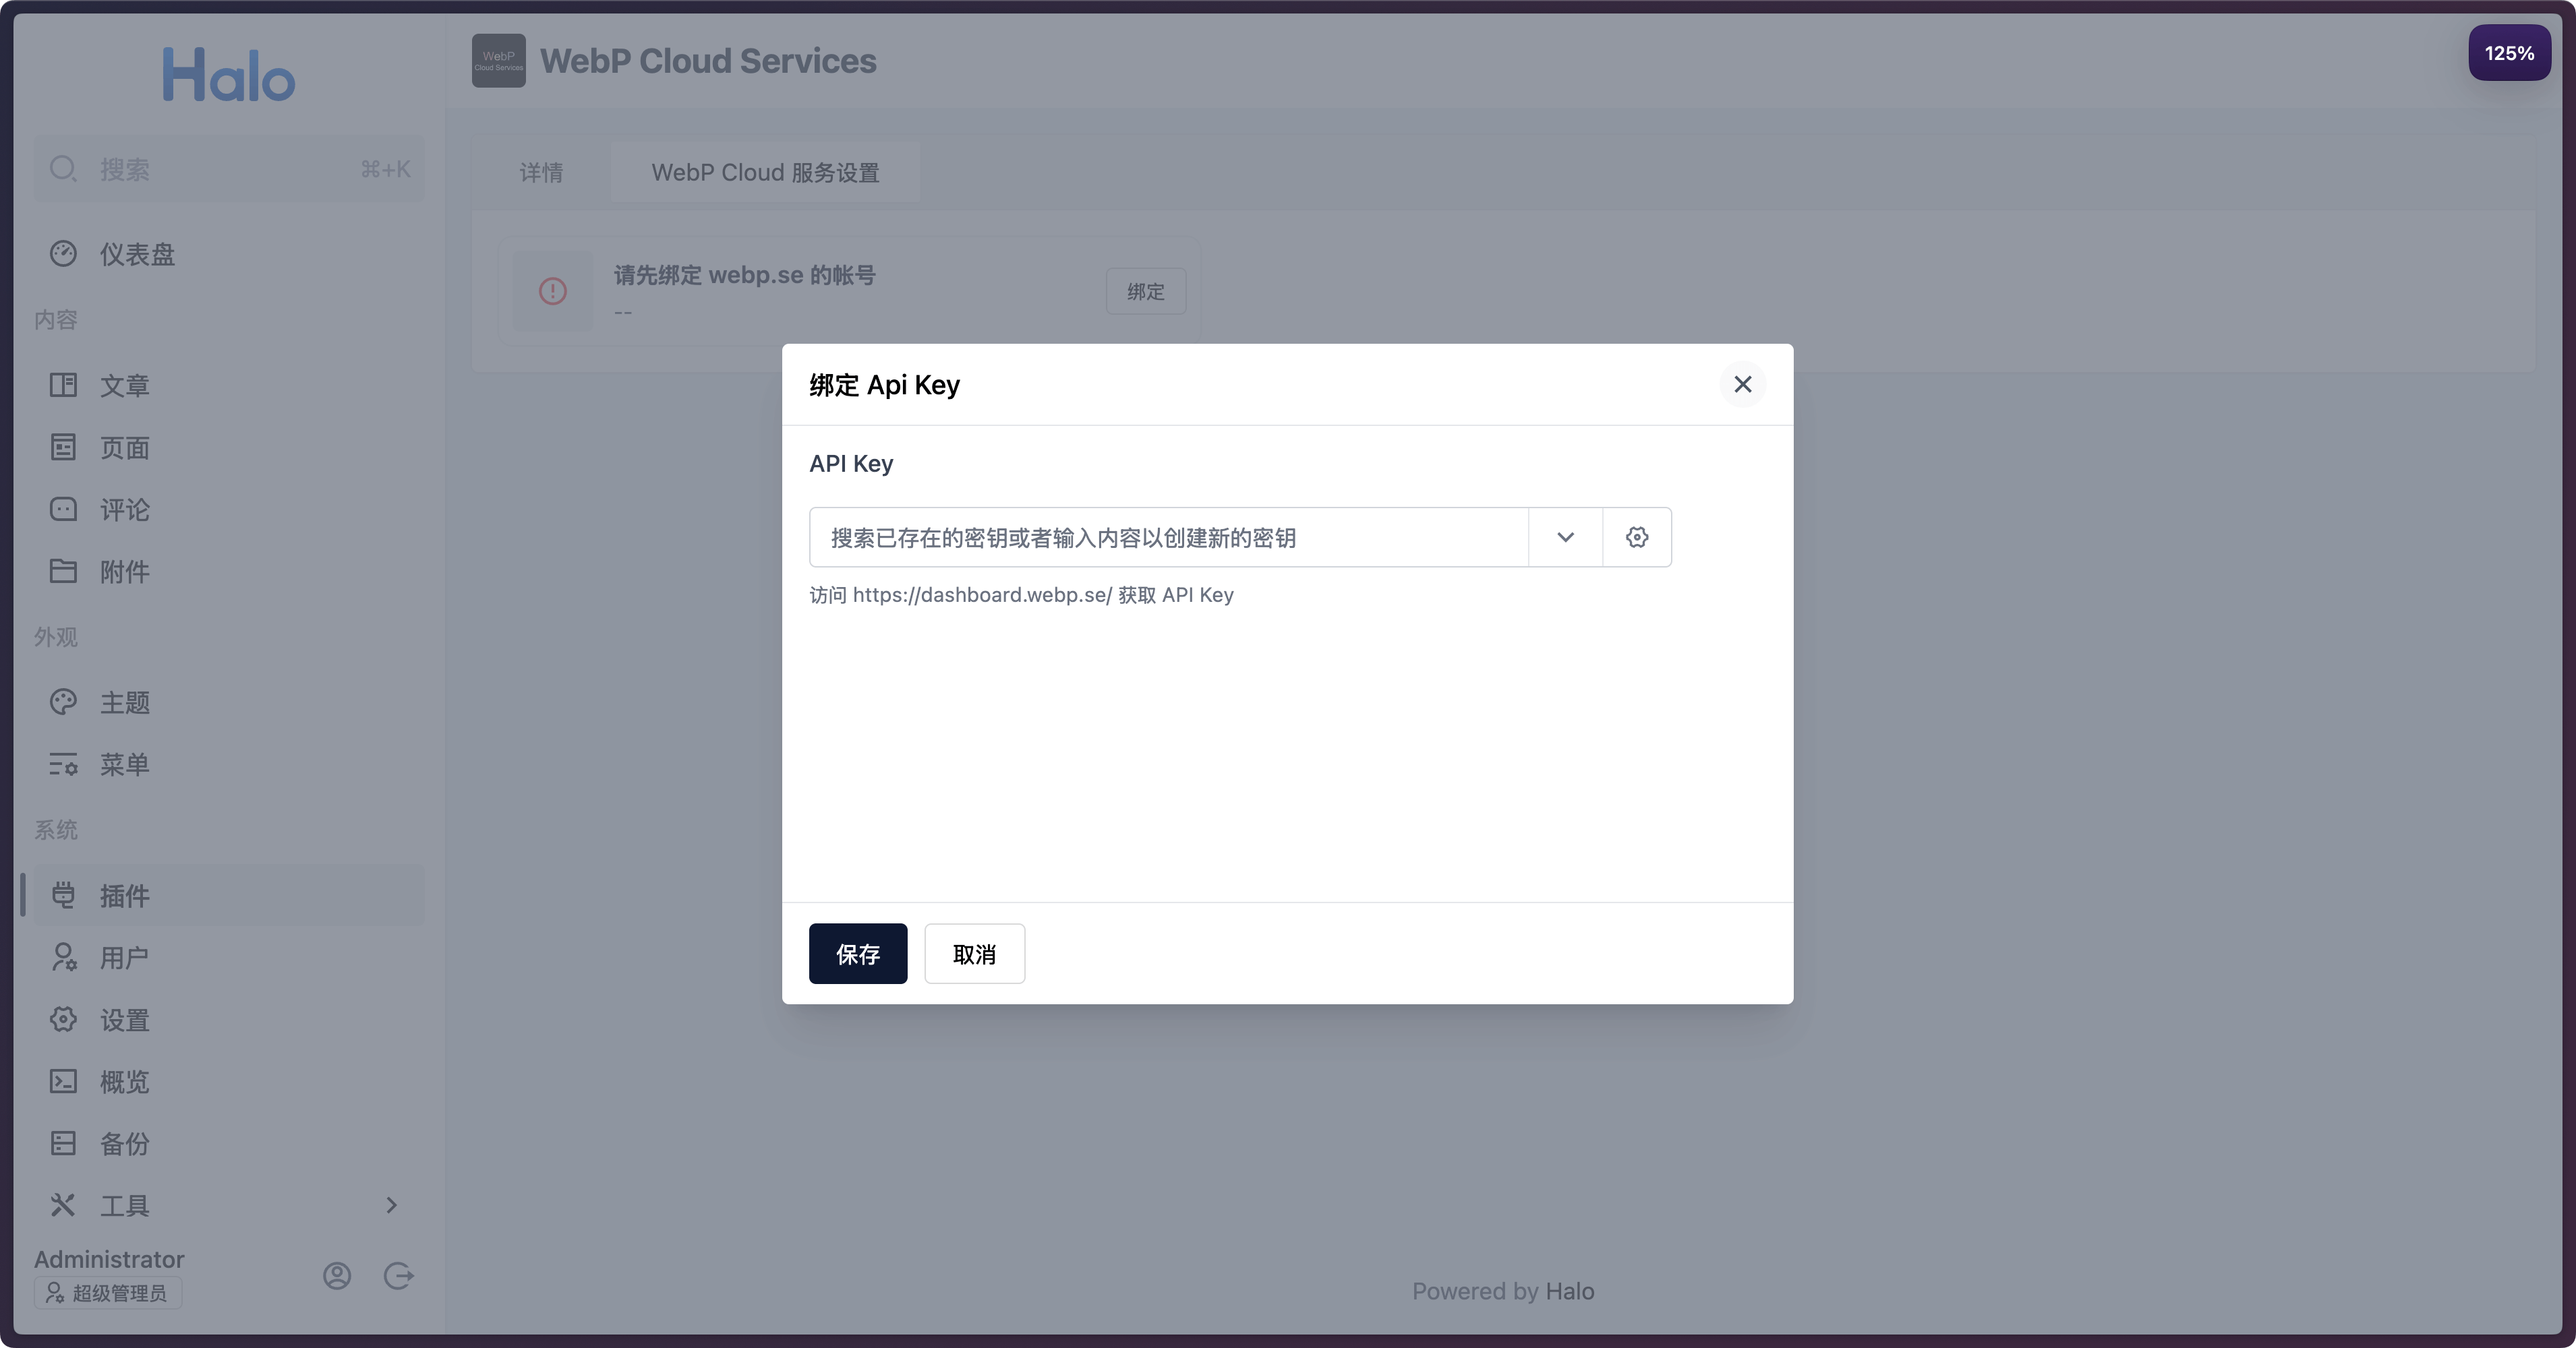The height and width of the screenshot is (1348, 2576).
Task: Click the 取消 button
Action: (x=974, y=953)
